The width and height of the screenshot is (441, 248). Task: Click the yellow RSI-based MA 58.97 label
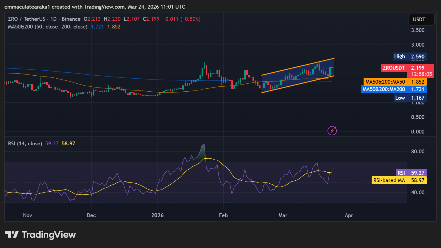pyautogui.click(x=399, y=180)
